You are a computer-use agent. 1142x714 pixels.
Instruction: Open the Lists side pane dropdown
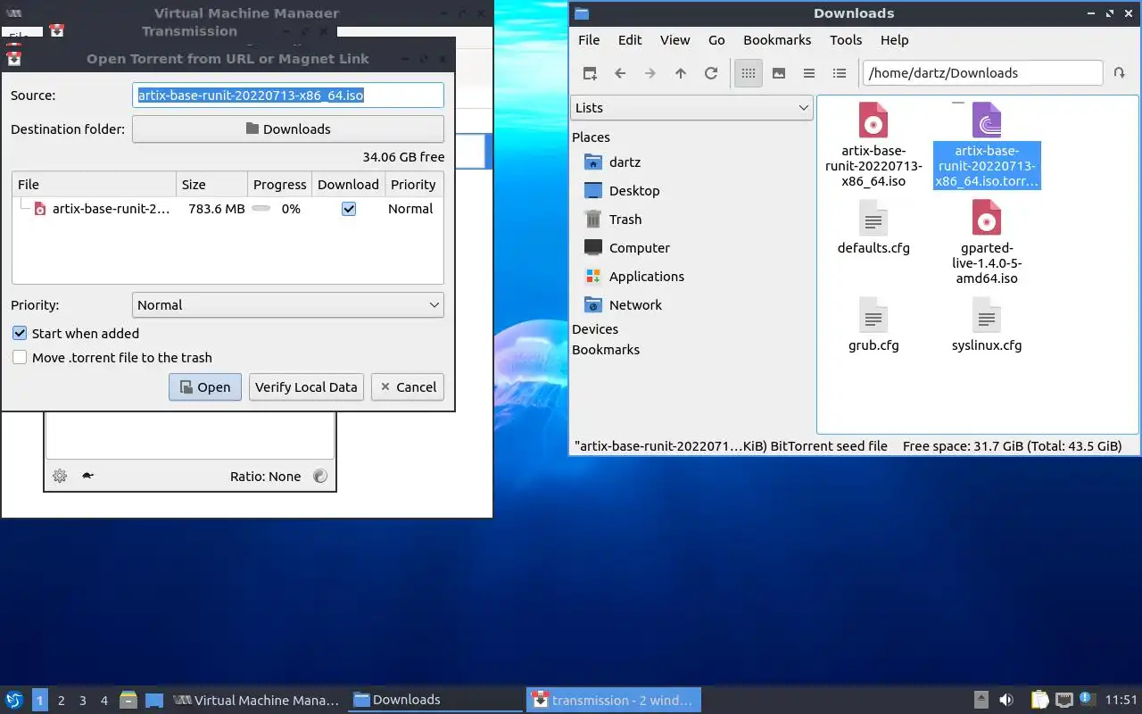click(x=691, y=107)
